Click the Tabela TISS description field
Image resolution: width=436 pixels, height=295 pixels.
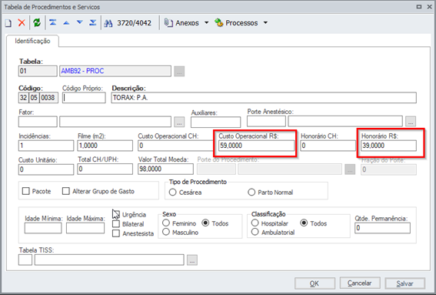tap(109, 260)
